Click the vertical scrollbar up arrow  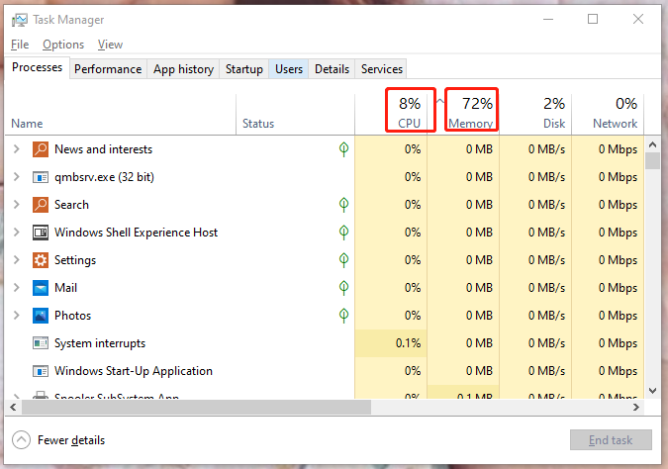(x=652, y=144)
